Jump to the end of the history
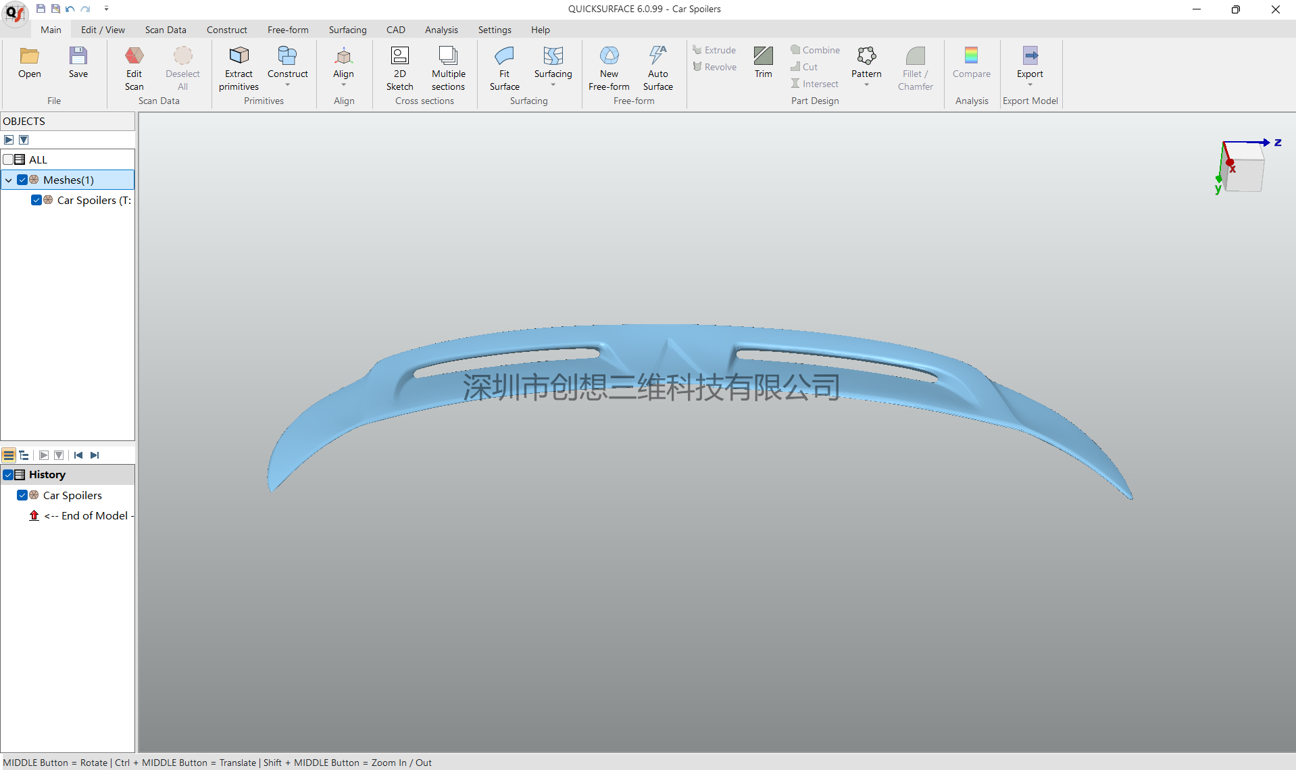 pos(95,455)
